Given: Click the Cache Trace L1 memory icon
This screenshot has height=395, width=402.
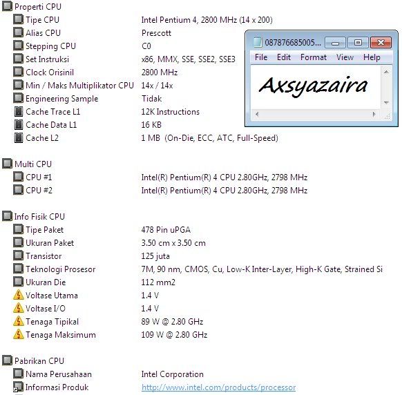Looking at the screenshot, I should click(18, 111).
